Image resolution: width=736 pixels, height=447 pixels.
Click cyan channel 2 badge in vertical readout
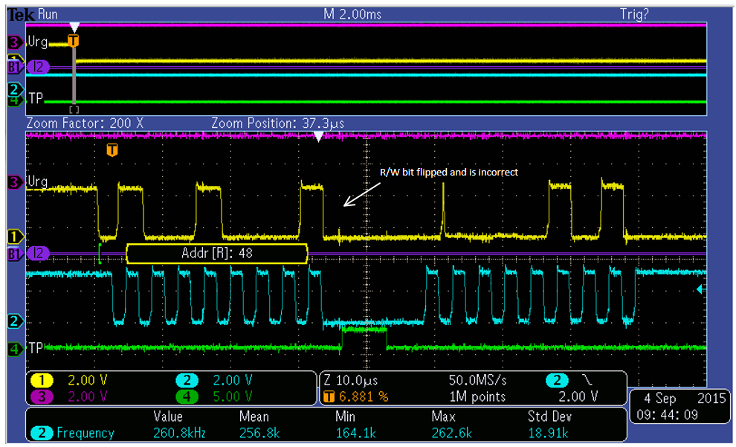click(187, 380)
